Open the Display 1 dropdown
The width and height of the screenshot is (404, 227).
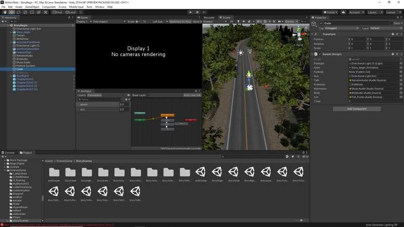[84, 22]
